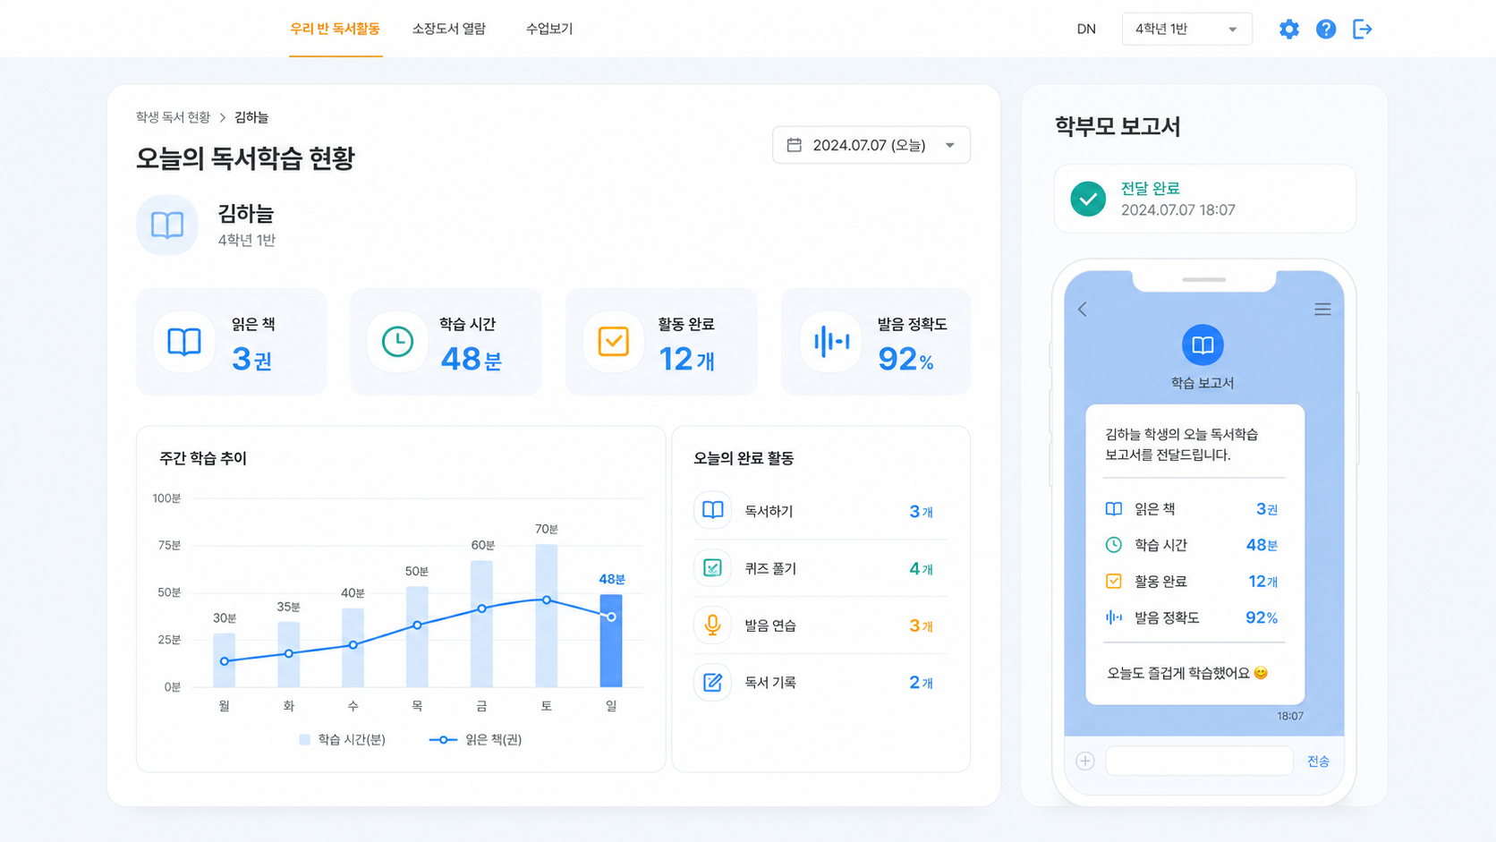Click the 학생 독서 현황 breadcrumb link
The width and height of the screenshot is (1496, 842).
coord(173,117)
